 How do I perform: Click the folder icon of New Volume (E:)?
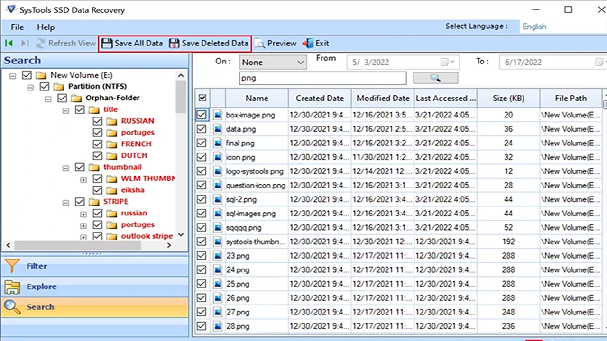tap(41, 75)
